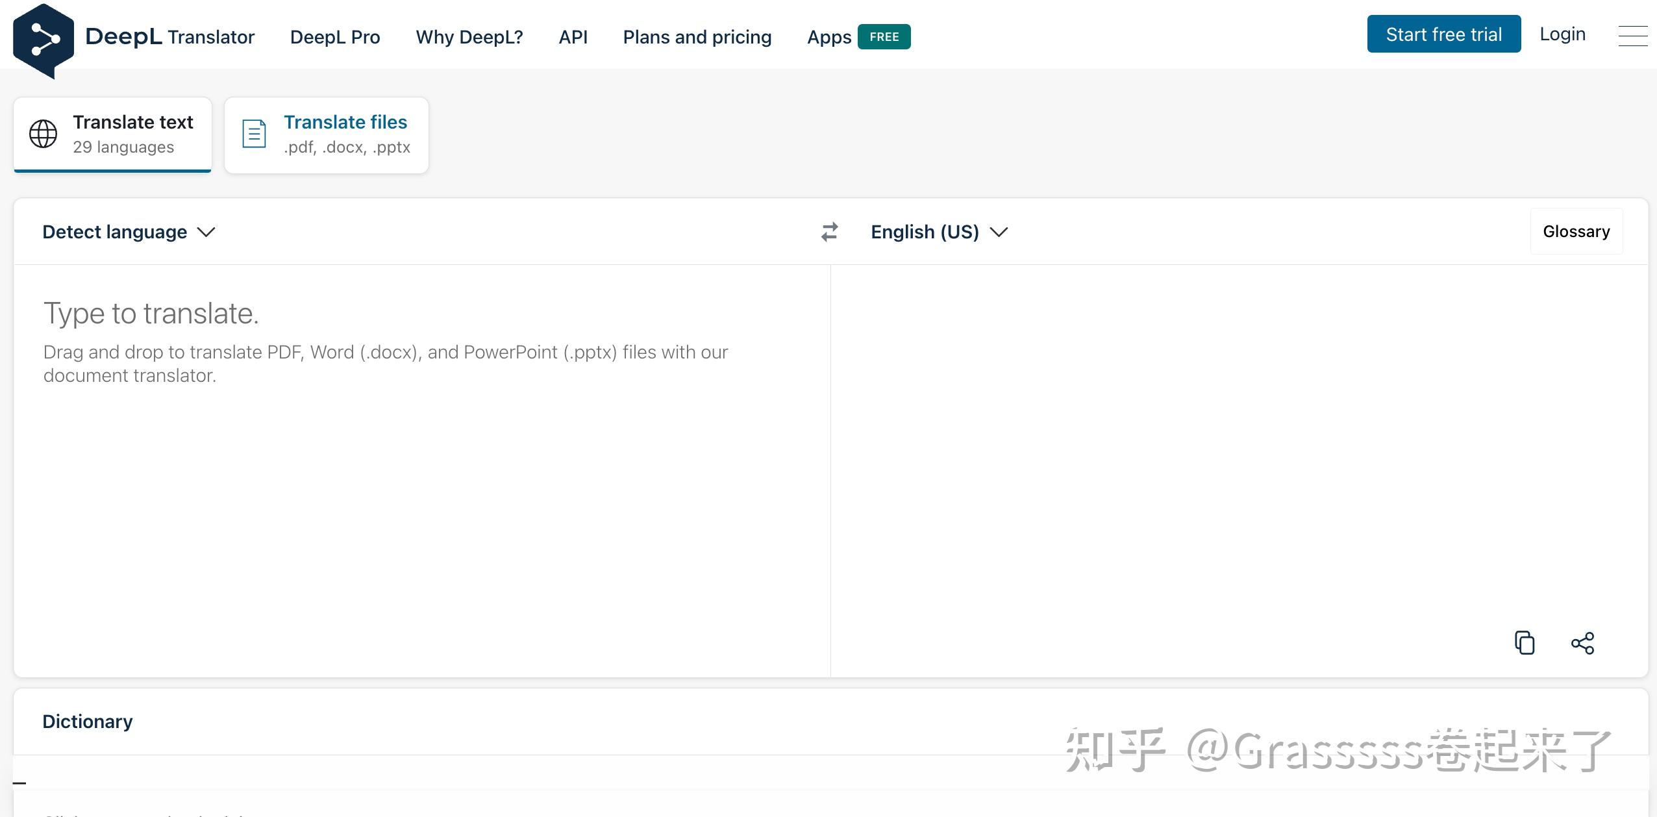The image size is (1657, 817).
Task: Copy translation with the copy icon
Action: pyautogui.click(x=1524, y=642)
